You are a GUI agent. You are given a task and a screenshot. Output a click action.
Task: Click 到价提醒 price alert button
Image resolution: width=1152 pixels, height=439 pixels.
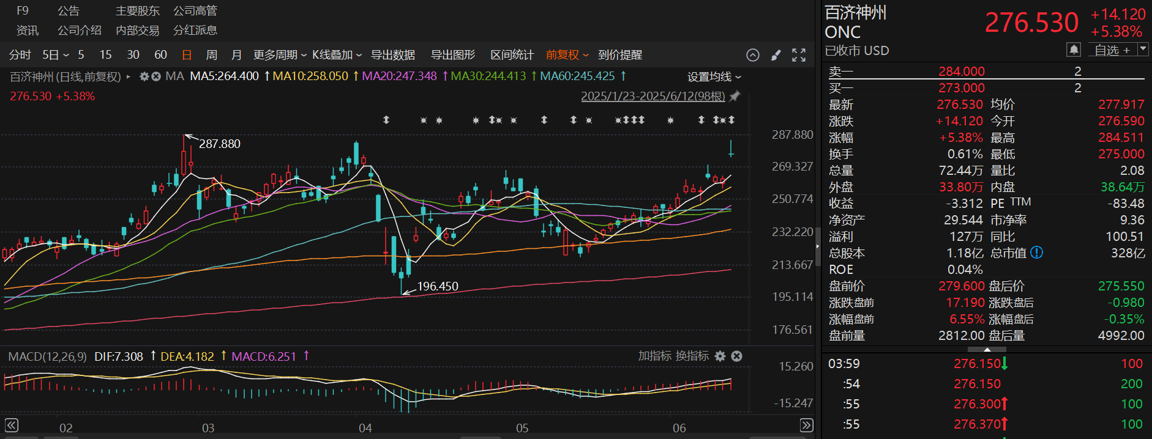tap(620, 55)
